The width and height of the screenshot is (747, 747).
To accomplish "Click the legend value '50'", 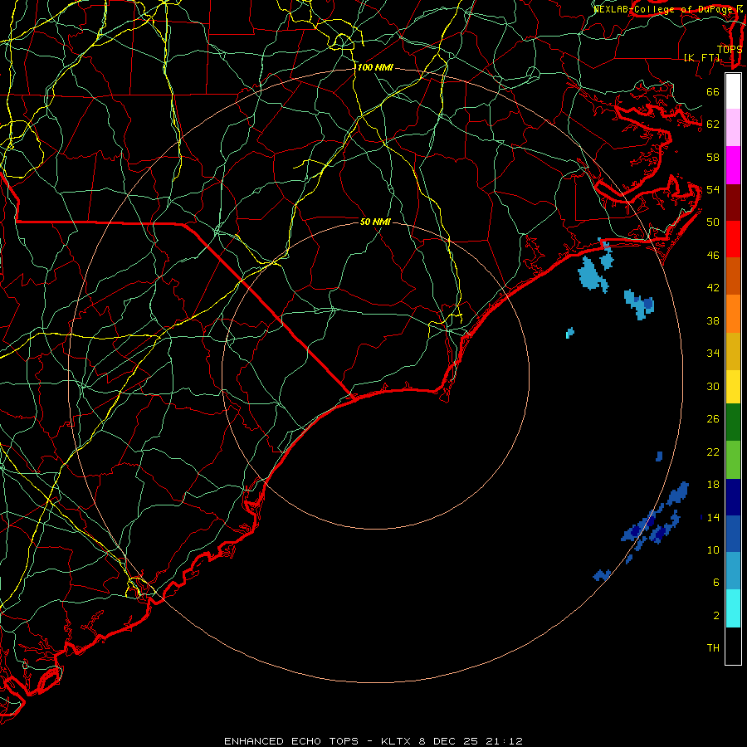I will pyautogui.click(x=713, y=222).
